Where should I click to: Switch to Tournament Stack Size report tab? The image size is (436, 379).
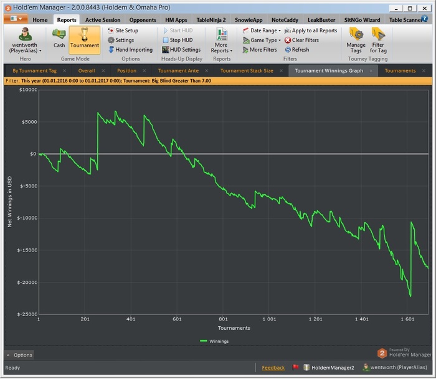pyautogui.click(x=247, y=71)
